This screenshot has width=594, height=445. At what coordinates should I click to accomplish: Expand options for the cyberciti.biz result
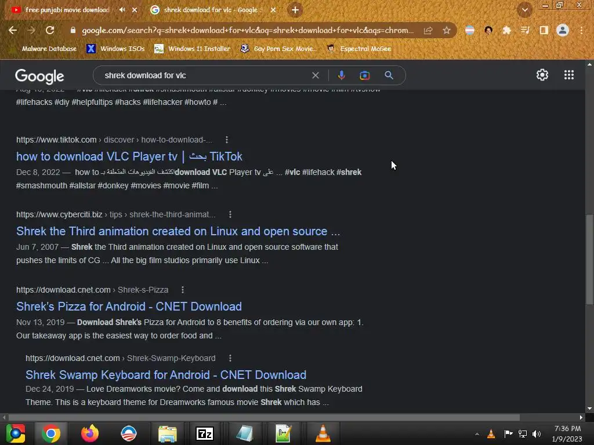(230, 214)
